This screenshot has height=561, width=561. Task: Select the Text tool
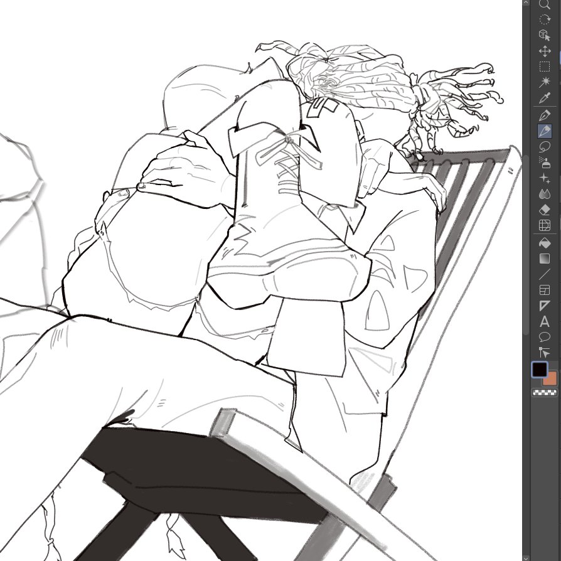[x=544, y=321]
